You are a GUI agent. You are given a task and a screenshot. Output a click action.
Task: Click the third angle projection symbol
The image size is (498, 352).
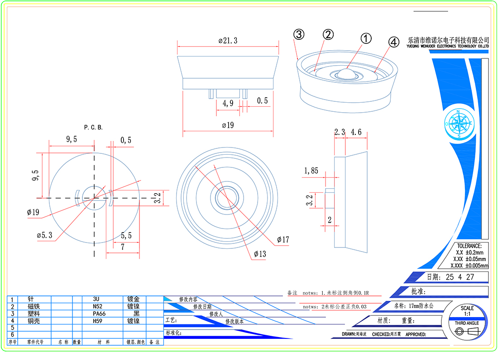[x=466, y=332]
